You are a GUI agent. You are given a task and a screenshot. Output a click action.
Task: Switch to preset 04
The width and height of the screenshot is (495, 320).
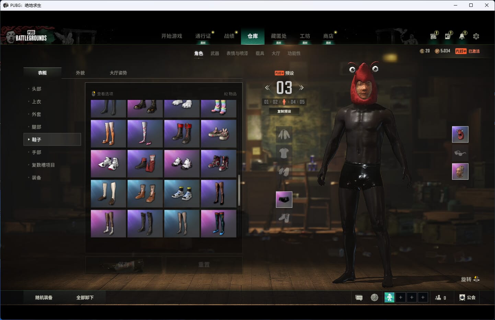pos(293,102)
